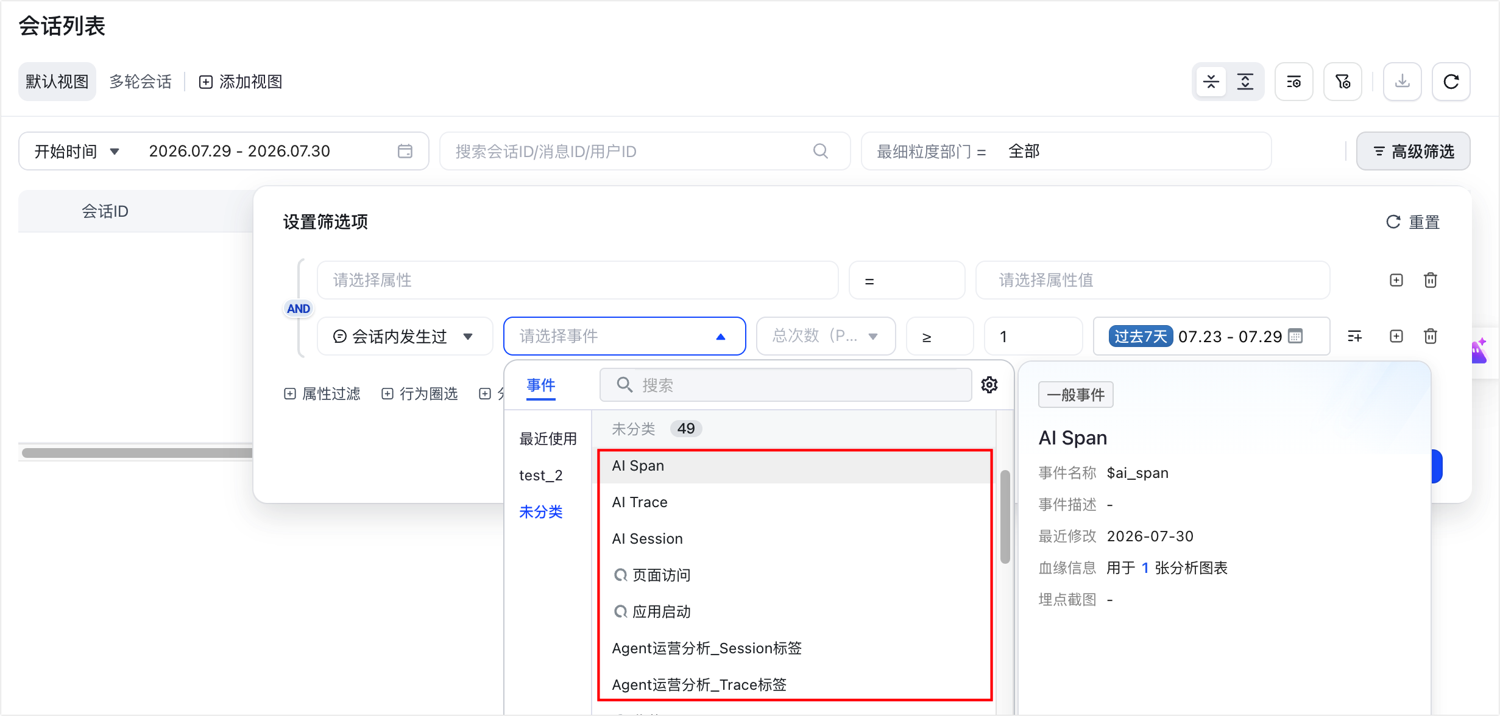Image resolution: width=1500 pixels, height=716 pixels.
Task: Open the column settings icon
Action: [x=1294, y=82]
